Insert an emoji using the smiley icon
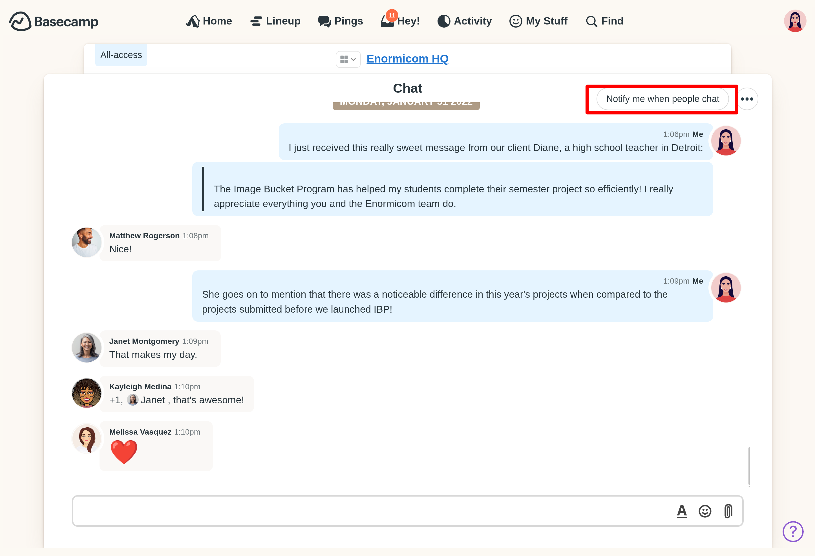This screenshot has width=815, height=556. [x=705, y=511]
